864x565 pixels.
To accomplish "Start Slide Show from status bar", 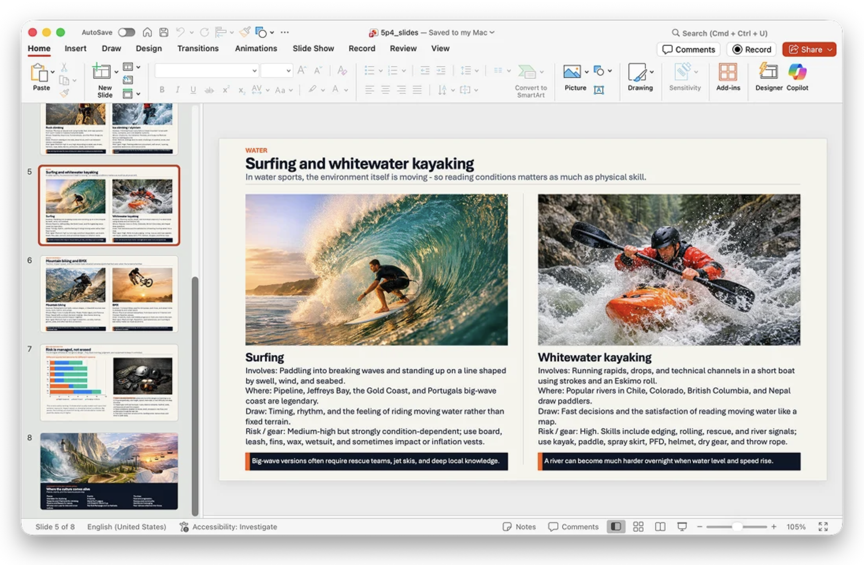I will [x=682, y=526].
